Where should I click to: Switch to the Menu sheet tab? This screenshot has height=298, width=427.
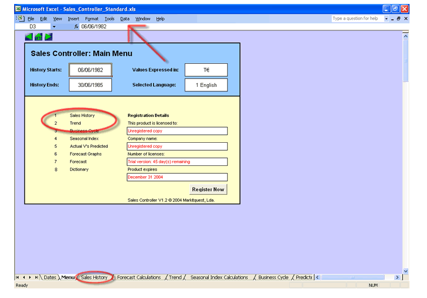(x=68, y=277)
